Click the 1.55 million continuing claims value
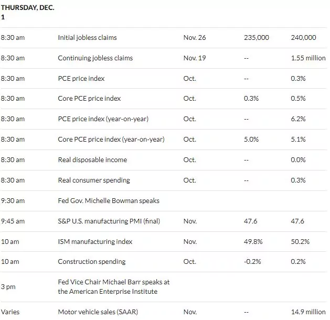Viewport: 330px width, 320px height. 308,58
